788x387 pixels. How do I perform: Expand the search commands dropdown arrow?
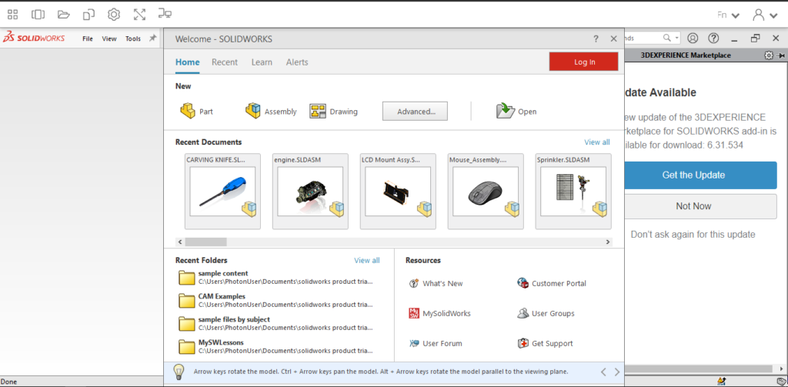click(677, 38)
